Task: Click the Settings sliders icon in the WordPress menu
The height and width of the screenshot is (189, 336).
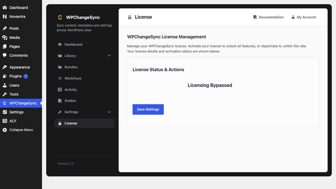Action: tap(5, 112)
